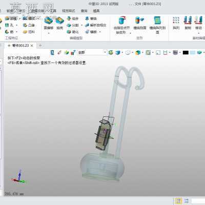Expand the 面偏移 dropdown arrow
Image resolution: width=205 pixels, height=205 pixels.
click(49, 33)
